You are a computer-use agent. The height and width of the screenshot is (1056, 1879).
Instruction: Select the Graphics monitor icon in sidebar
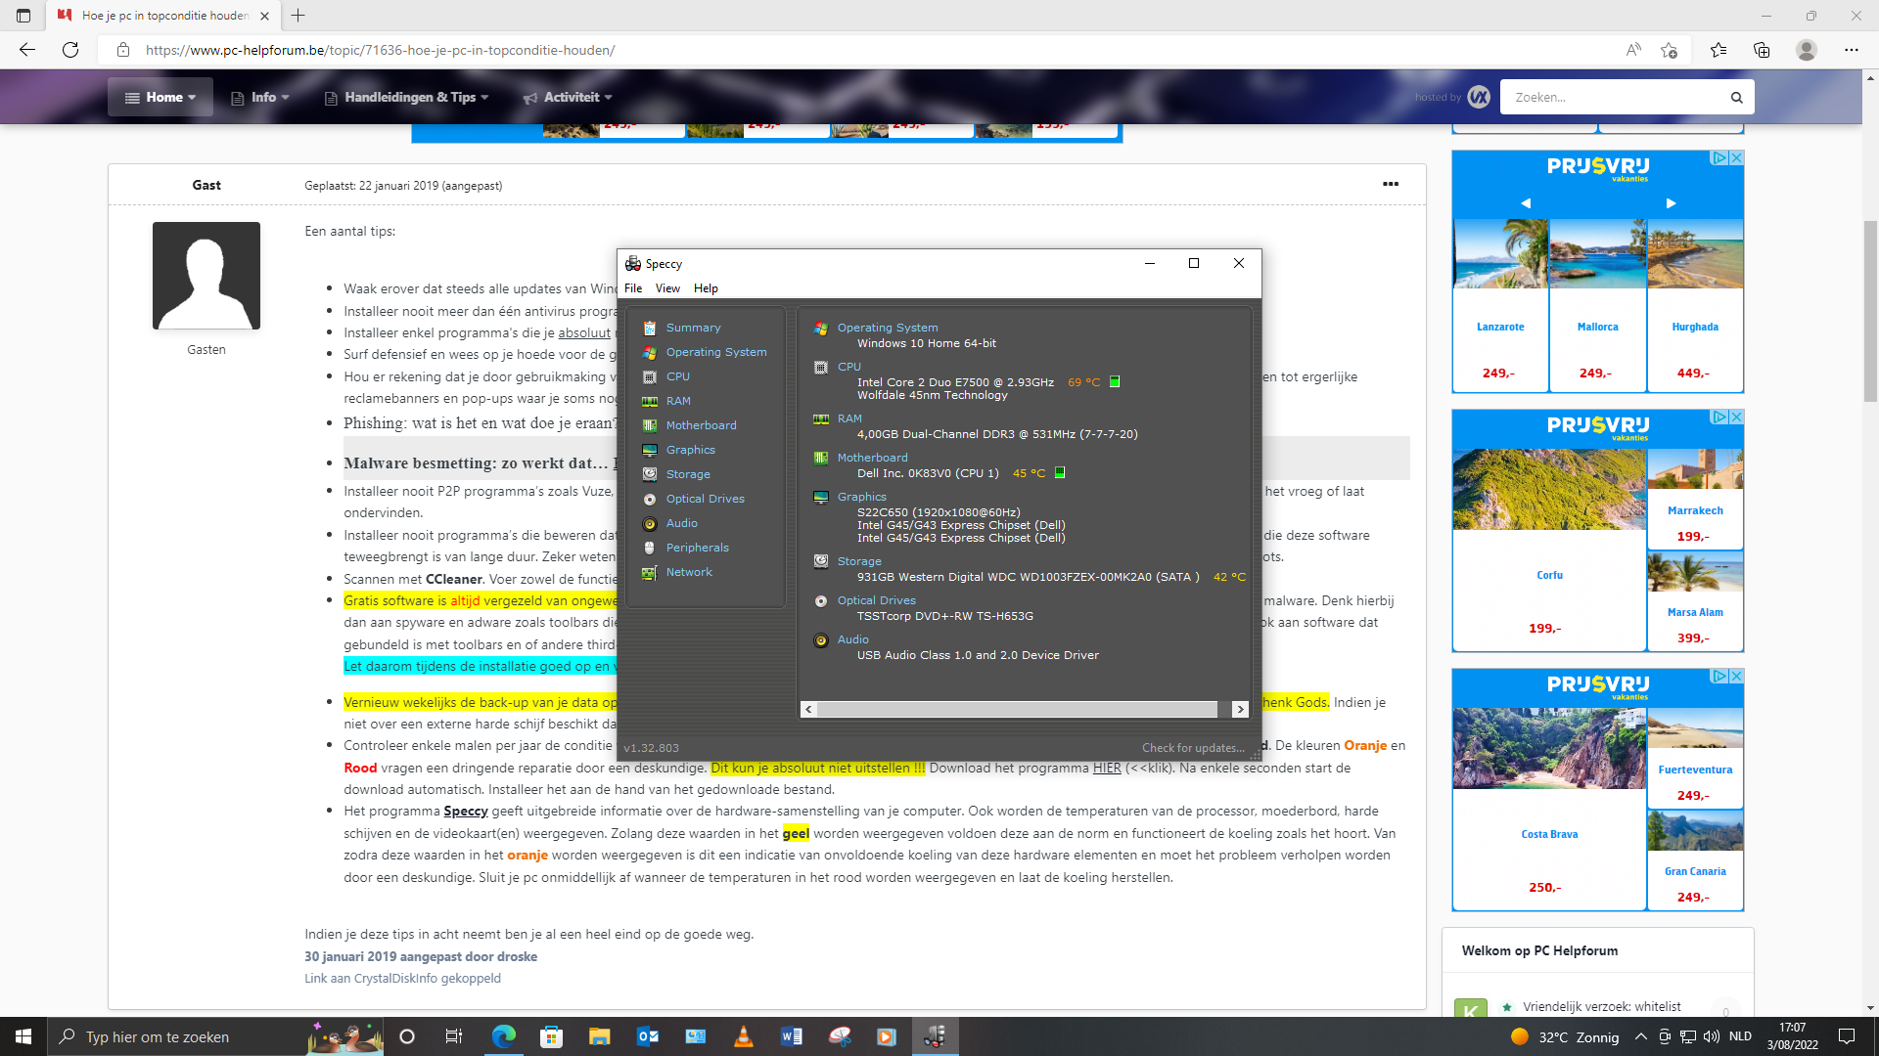tap(649, 450)
